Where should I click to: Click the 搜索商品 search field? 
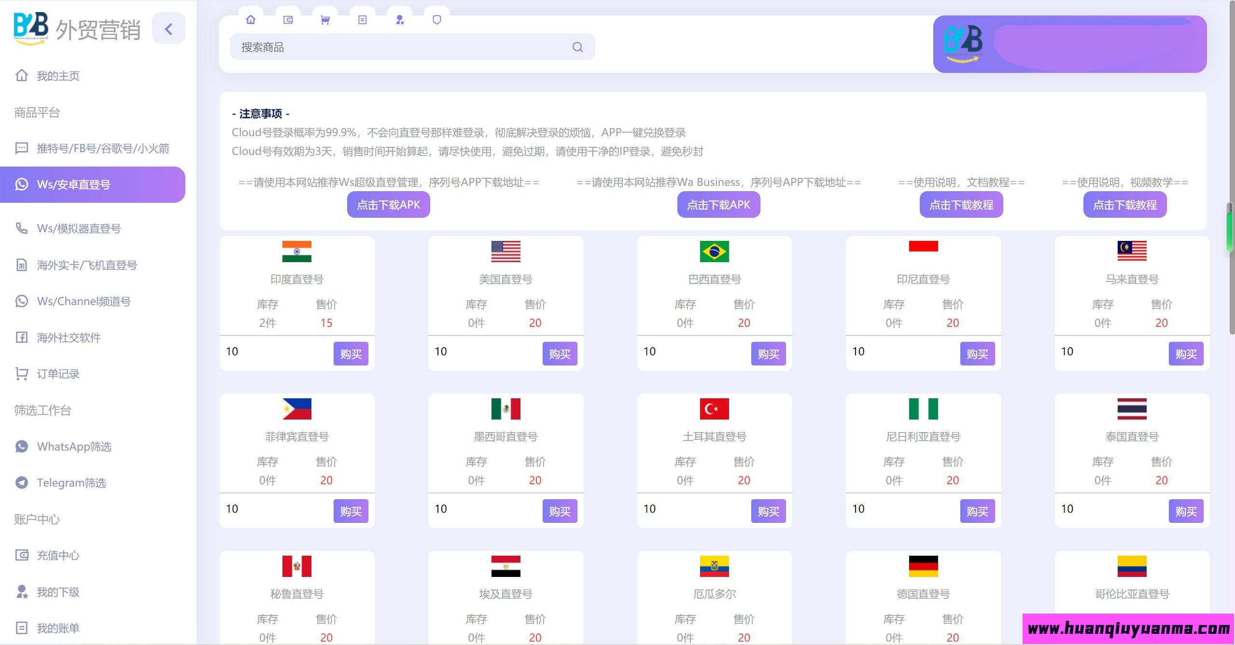412,47
